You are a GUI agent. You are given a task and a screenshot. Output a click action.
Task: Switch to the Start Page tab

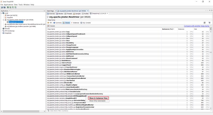point(50,11)
